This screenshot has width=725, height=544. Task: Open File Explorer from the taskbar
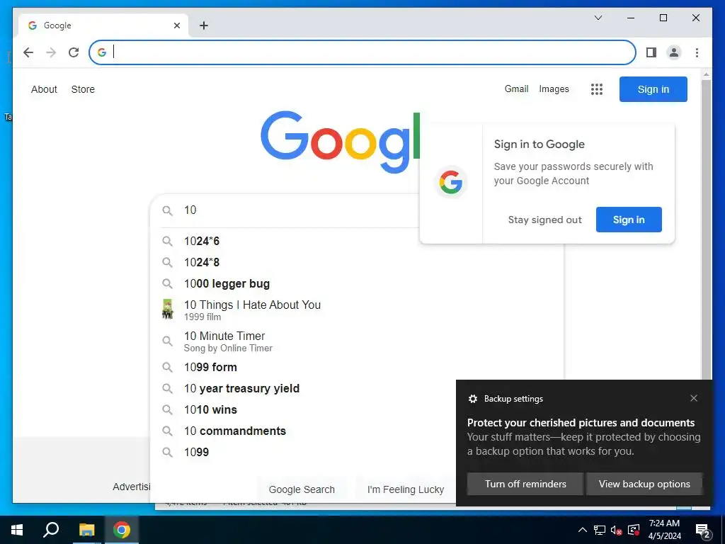86,530
